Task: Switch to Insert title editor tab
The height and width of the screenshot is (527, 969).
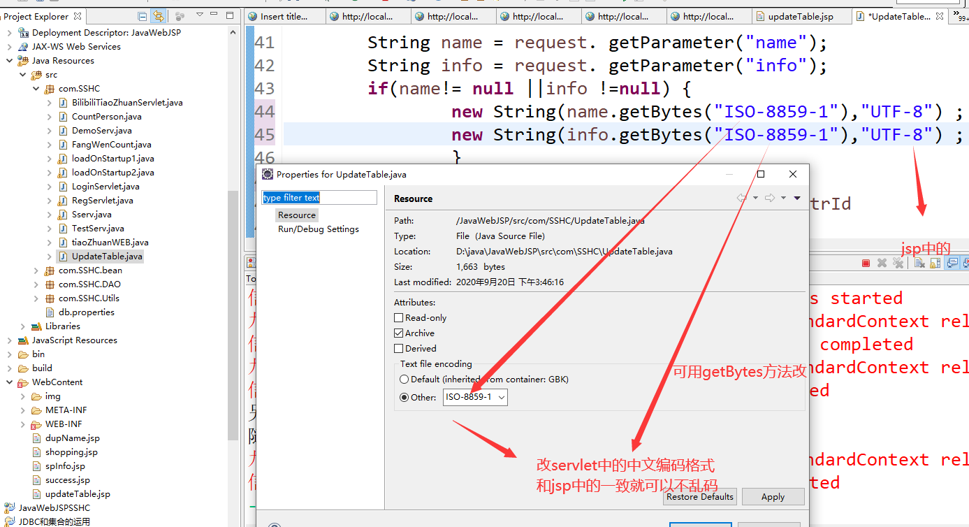Action: 284,16
